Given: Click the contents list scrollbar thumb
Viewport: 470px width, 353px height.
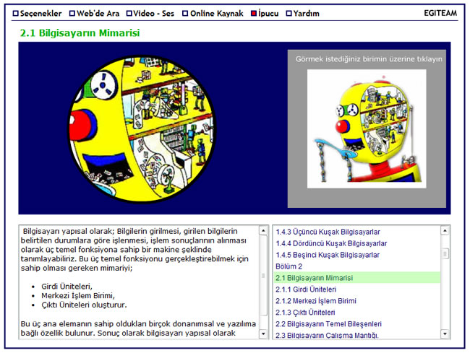Looking at the screenshot, I should pos(445,253).
